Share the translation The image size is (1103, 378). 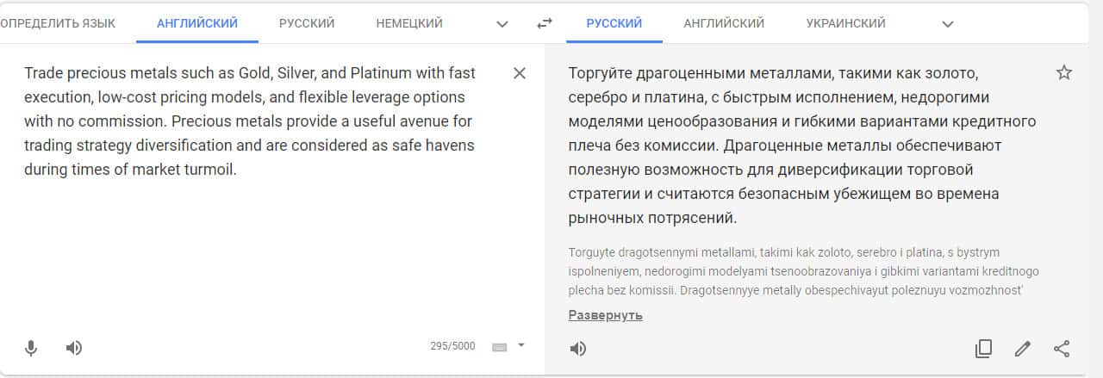coord(1062,349)
